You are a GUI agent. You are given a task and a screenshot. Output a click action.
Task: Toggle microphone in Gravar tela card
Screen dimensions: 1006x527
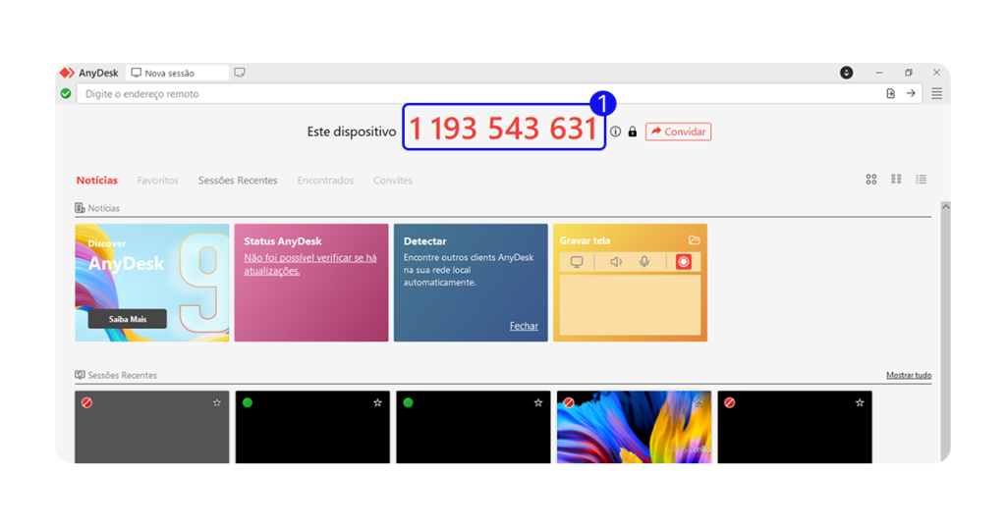click(644, 262)
